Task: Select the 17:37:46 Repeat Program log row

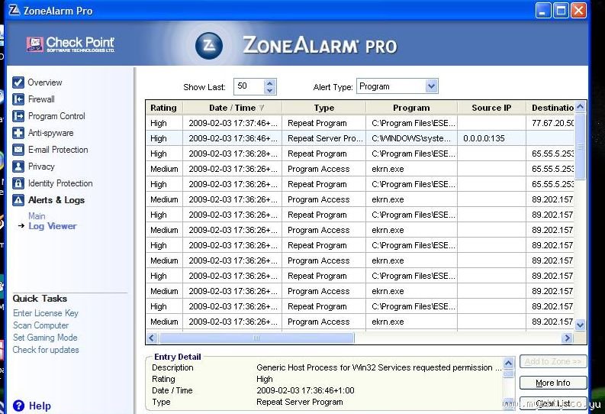Action: coord(360,123)
